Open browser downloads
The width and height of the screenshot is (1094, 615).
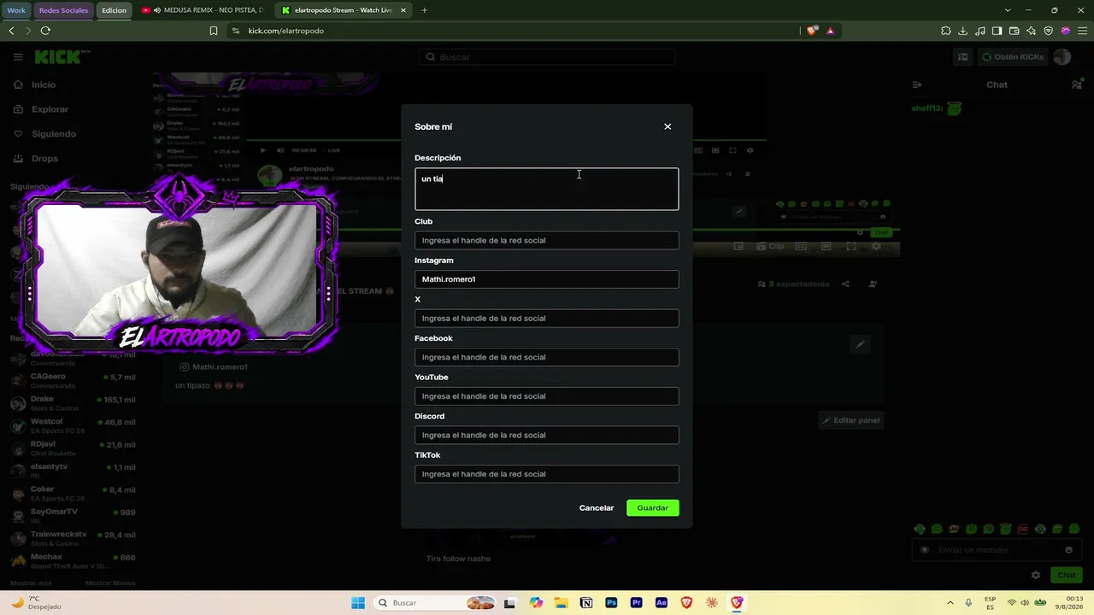pos(962,31)
